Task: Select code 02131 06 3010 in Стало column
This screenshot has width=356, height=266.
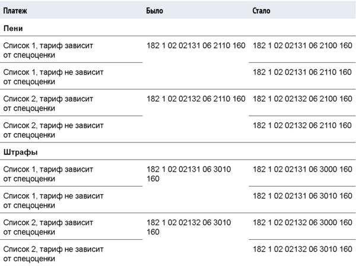Action: pyautogui.click(x=302, y=196)
